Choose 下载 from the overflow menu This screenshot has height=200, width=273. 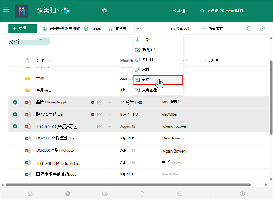[158, 40]
